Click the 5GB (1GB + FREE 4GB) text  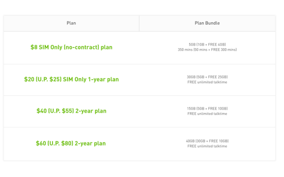[207, 45]
